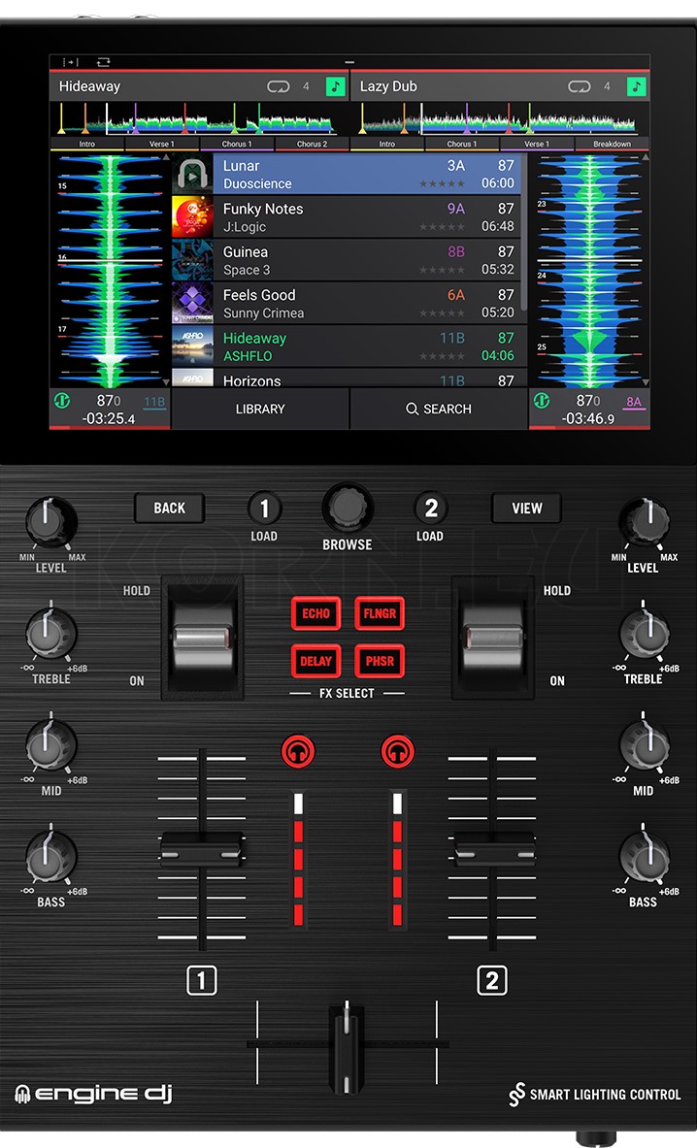The image size is (697, 1148).
Task: Click the left TREBLE knob
Action: (x=51, y=634)
